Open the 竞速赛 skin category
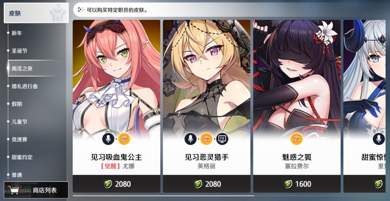This screenshot has height=201, width=390. pos(19,139)
